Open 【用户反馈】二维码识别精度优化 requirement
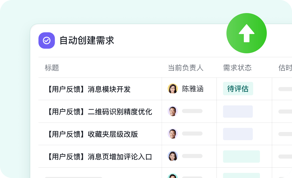Viewport: 292px width, 178px height. tap(99, 112)
